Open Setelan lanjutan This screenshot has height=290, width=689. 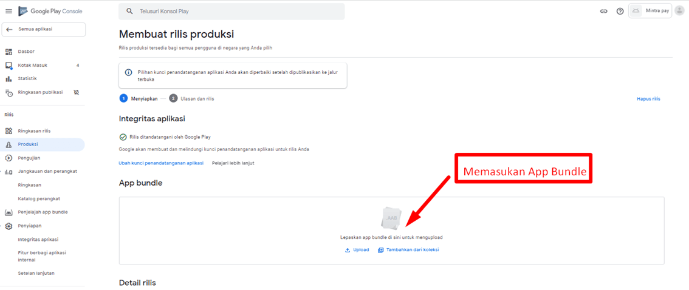36,273
